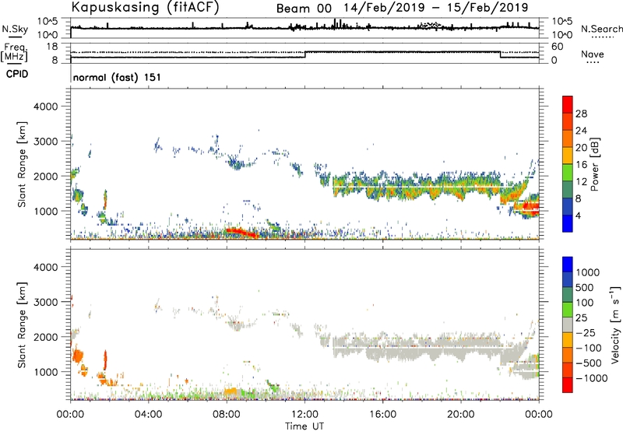
Task: Click the red high-power echo near 08:00
Action: [x=242, y=233]
